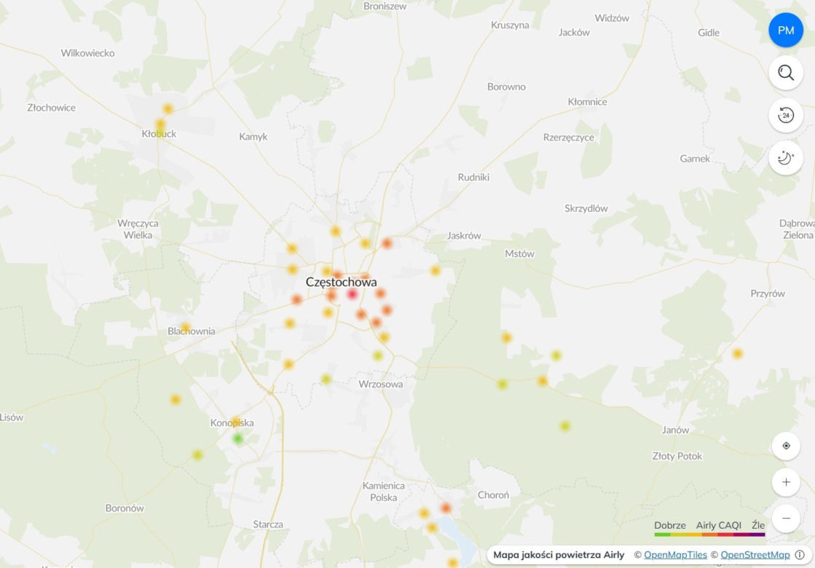Toggle night mode with the moon icon

click(x=785, y=157)
